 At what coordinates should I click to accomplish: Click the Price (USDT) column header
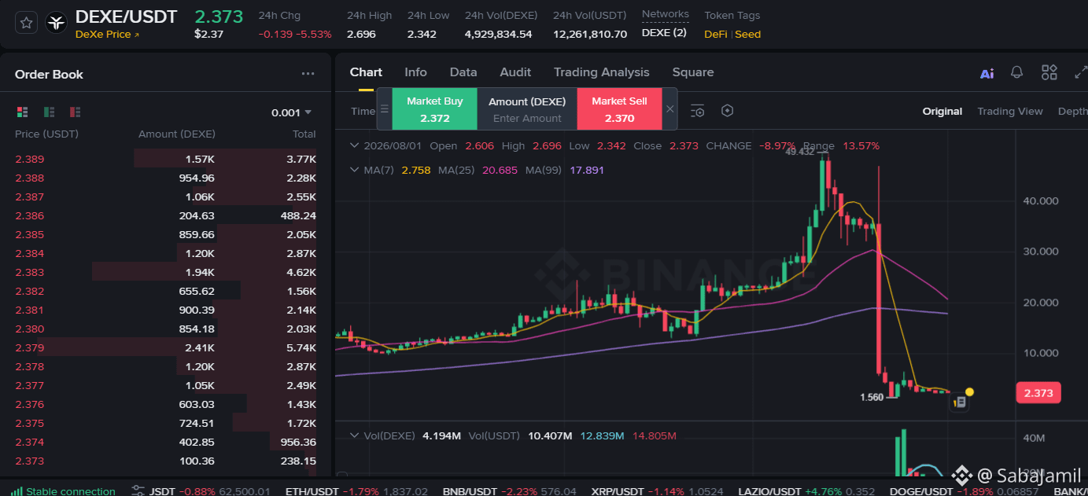46,134
